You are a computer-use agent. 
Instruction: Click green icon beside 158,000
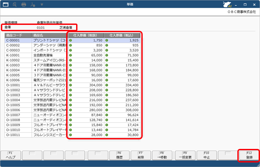pos(71,65)
